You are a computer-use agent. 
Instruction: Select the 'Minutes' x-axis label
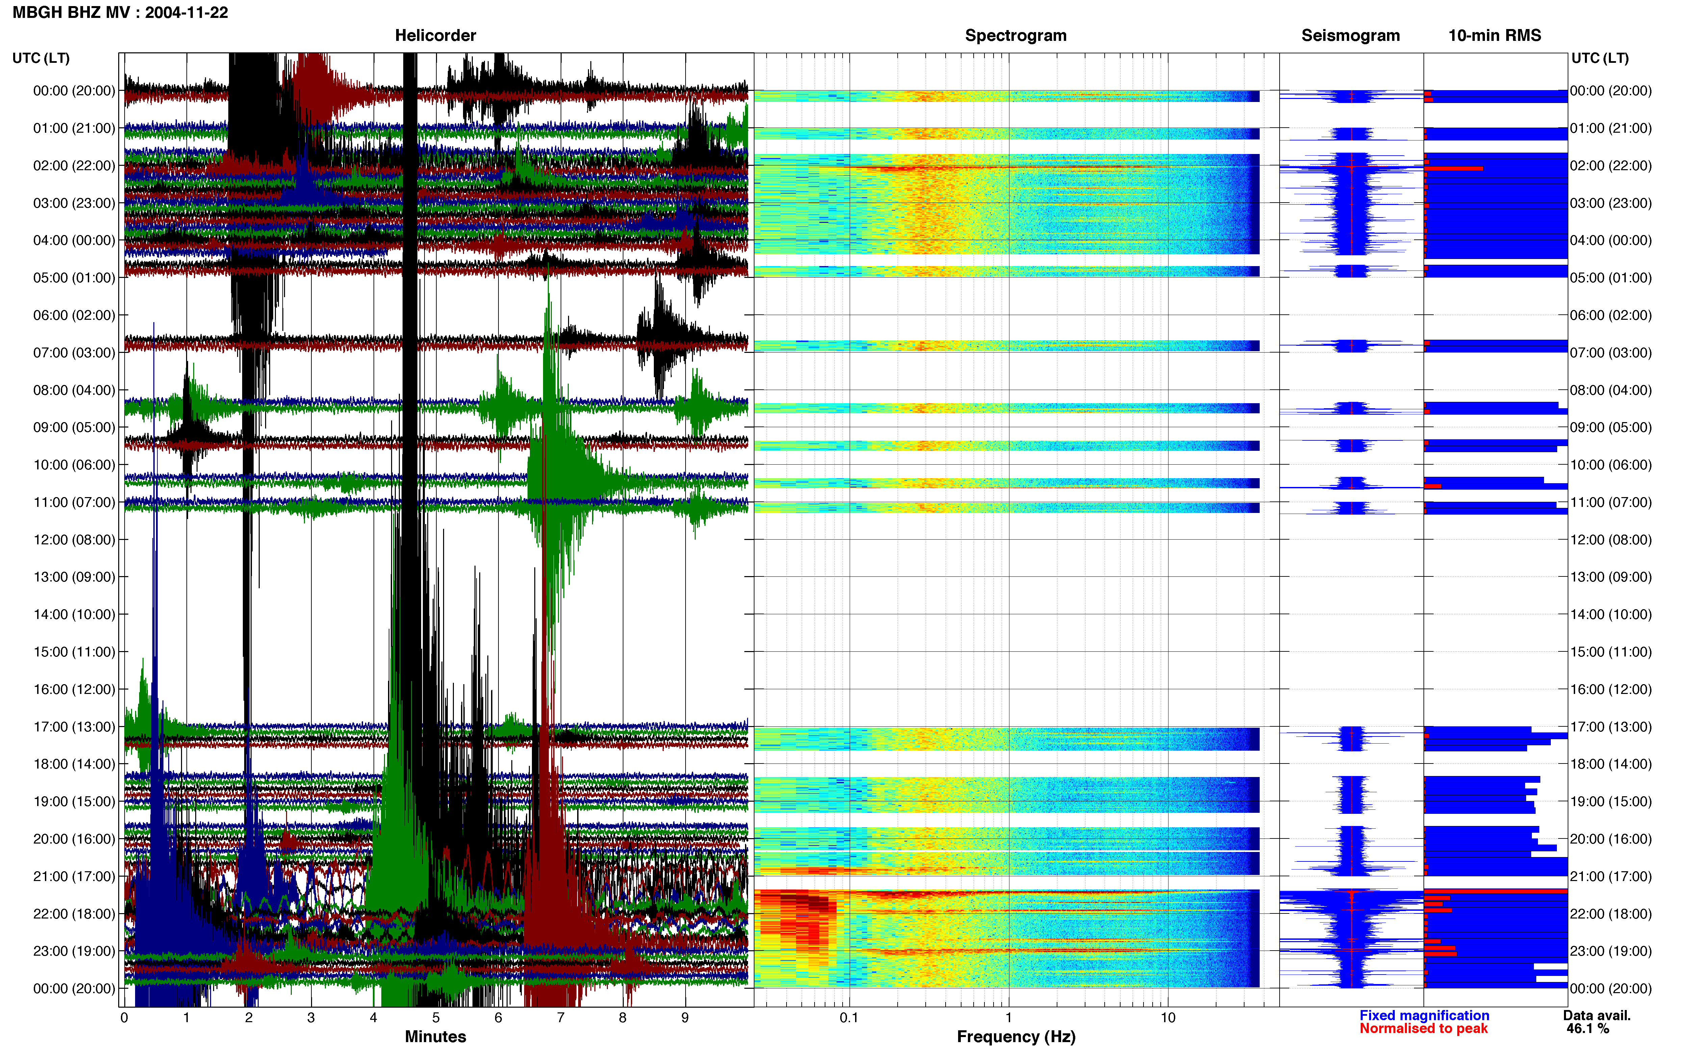click(435, 1036)
